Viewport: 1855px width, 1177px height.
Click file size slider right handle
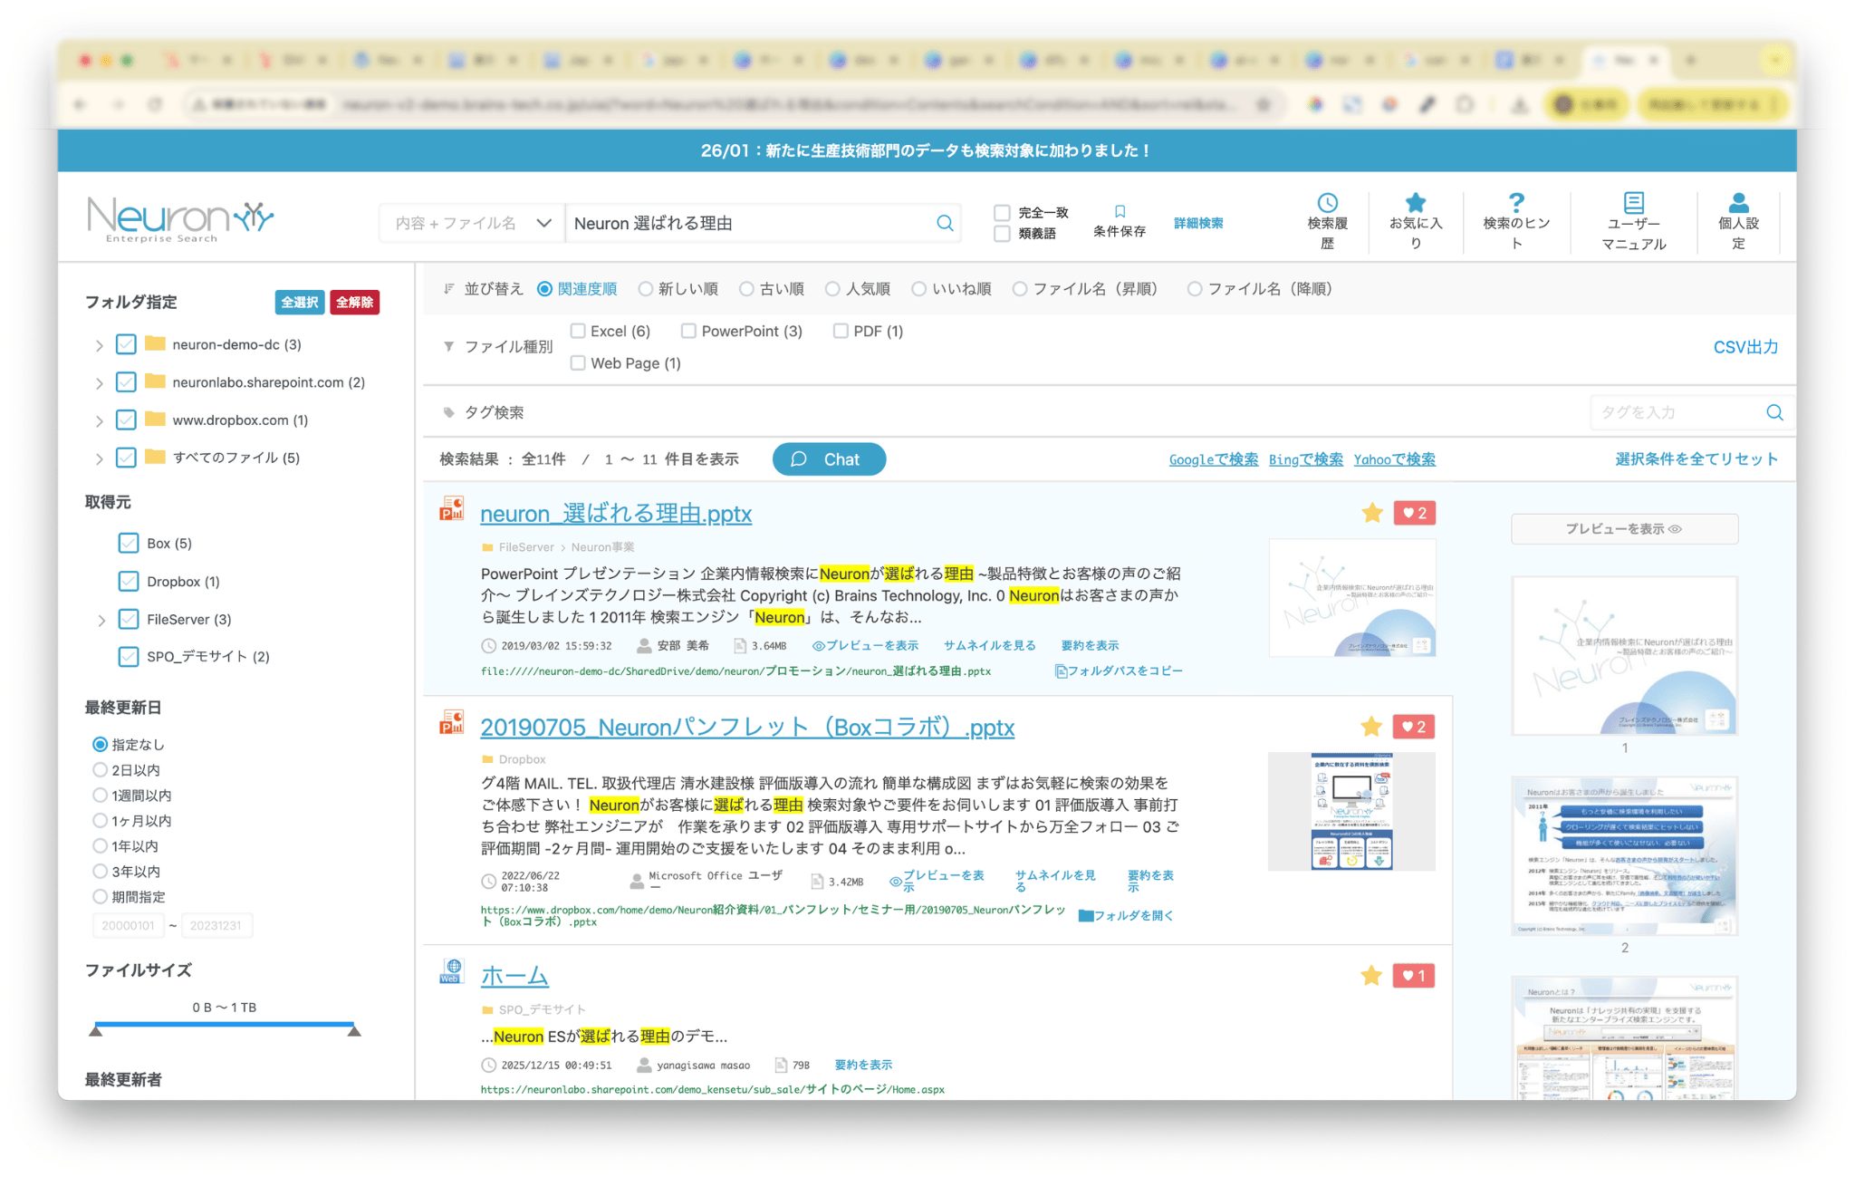[354, 1030]
